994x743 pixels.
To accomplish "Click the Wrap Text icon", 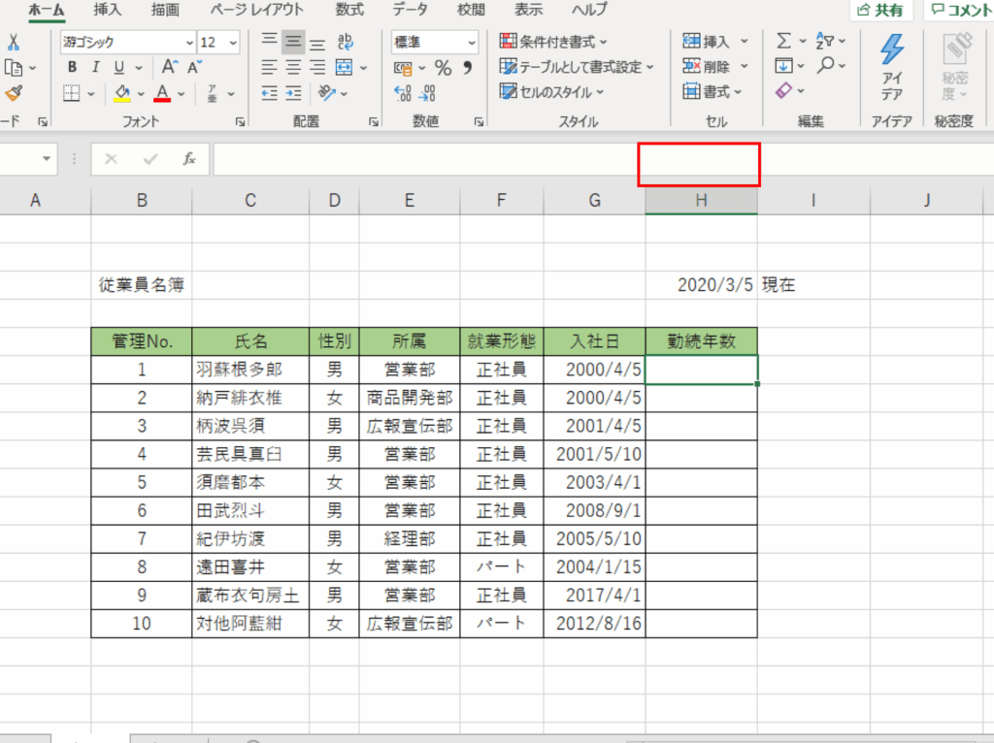I will (346, 42).
